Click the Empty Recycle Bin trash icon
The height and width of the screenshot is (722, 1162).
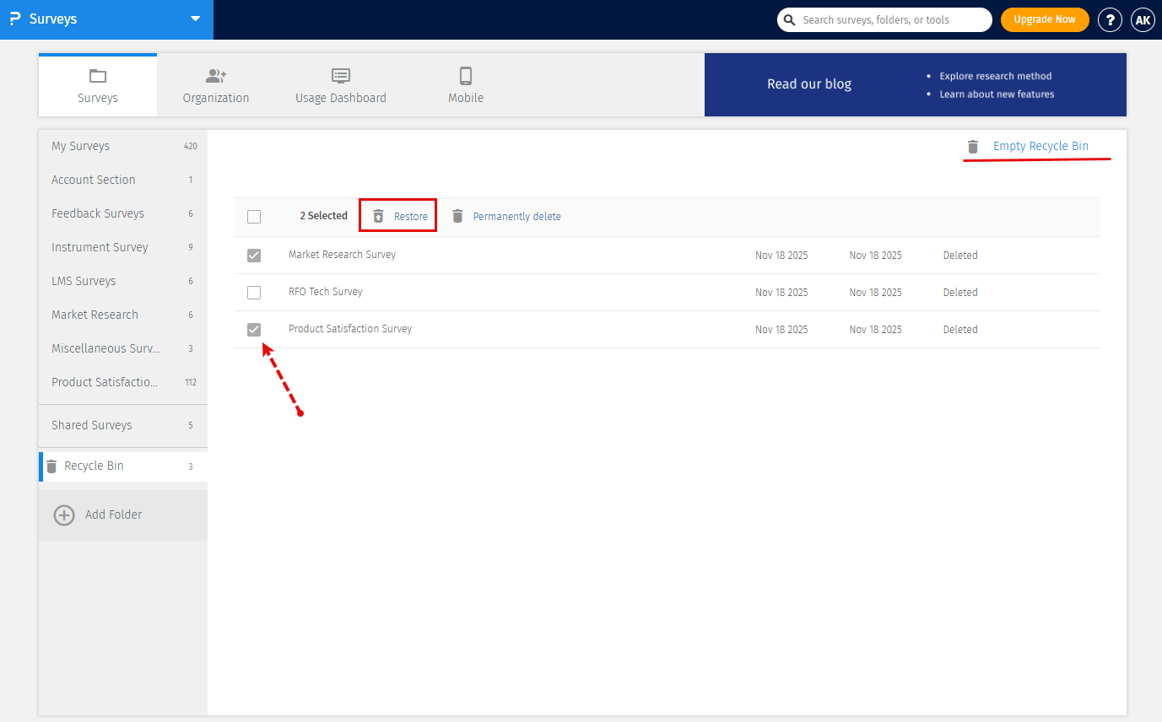point(973,147)
